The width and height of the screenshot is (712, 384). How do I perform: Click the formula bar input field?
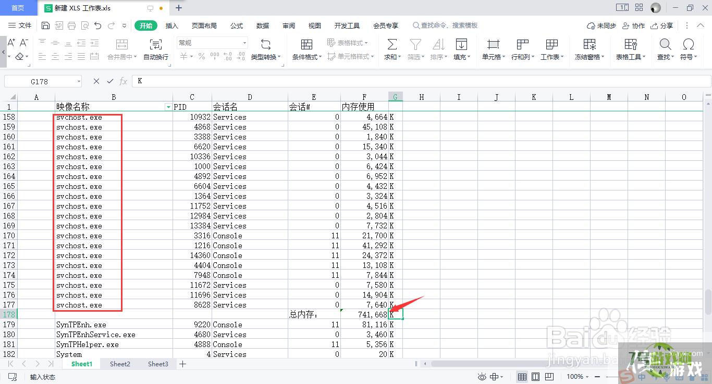tap(421, 81)
